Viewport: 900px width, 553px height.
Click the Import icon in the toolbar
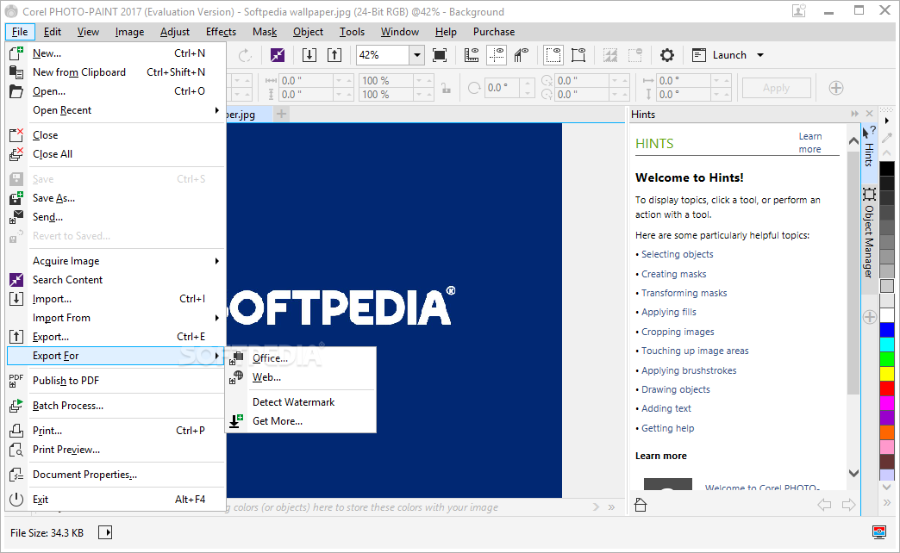tap(309, 55)
